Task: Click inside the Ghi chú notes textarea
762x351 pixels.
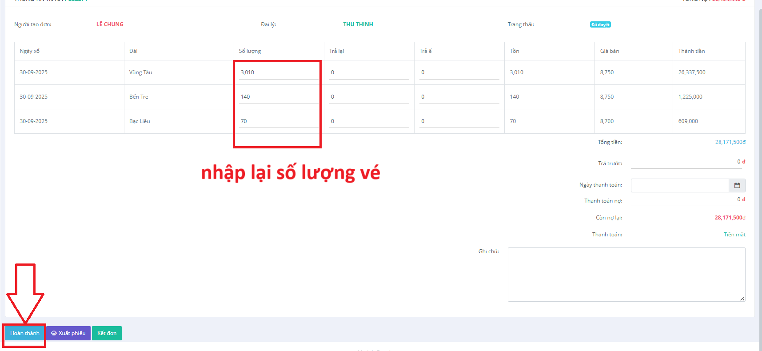Action: (x=626, y=274)
